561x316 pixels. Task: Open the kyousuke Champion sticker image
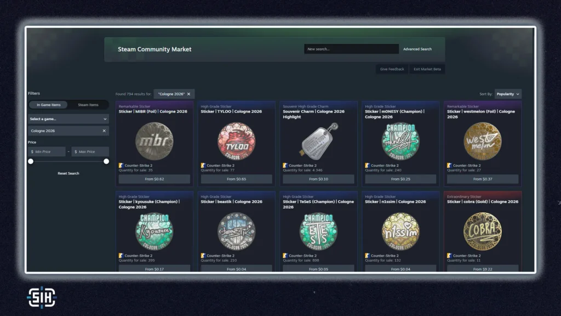pyautogui.click(x=154, y=231)
